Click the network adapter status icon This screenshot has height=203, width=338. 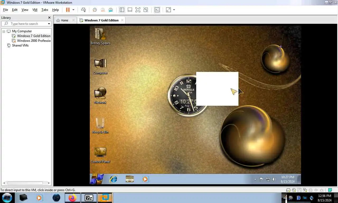click(x=305, y=190)
